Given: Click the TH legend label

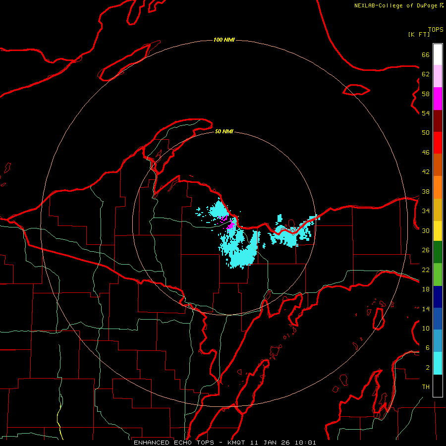Looking at the screenshot, I should [x=426, y=387].
